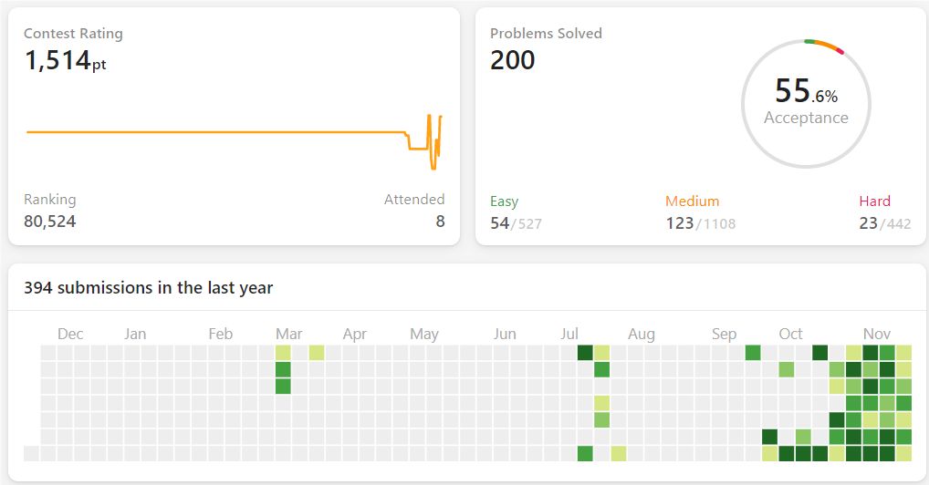
Task: Click the dark green October top-row cell
Action: point(820,353)
